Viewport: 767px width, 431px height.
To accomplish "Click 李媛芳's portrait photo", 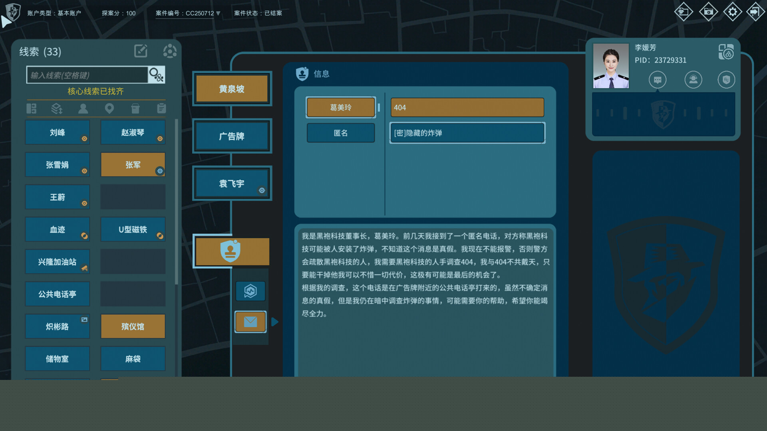I will click(x=611, y=66).
